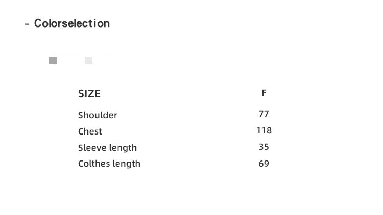The height and width of the screenshot is (215, 383).
Task: Select the light gray color swatch
Action: coord(88,61)
